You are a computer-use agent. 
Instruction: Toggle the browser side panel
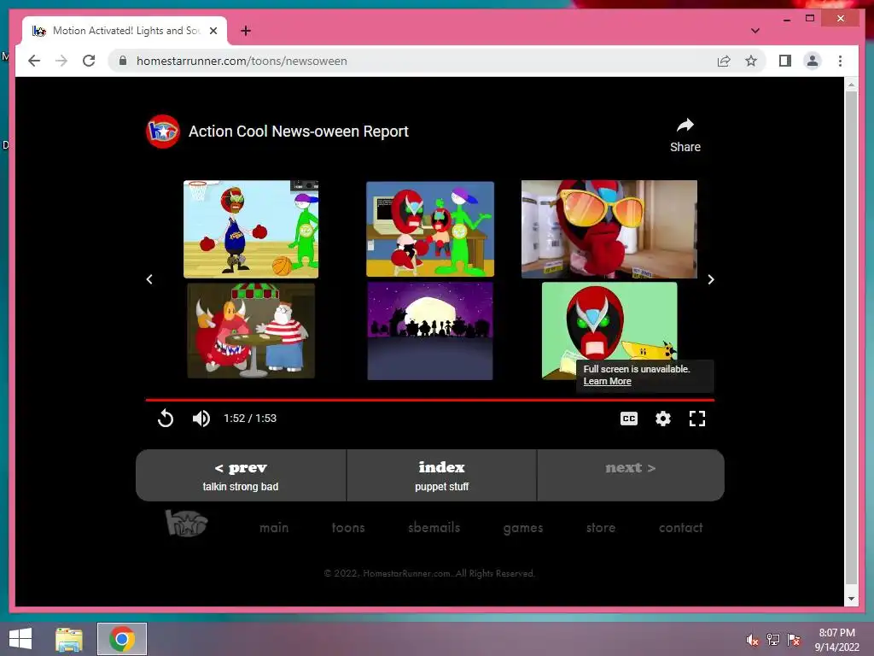785,61
